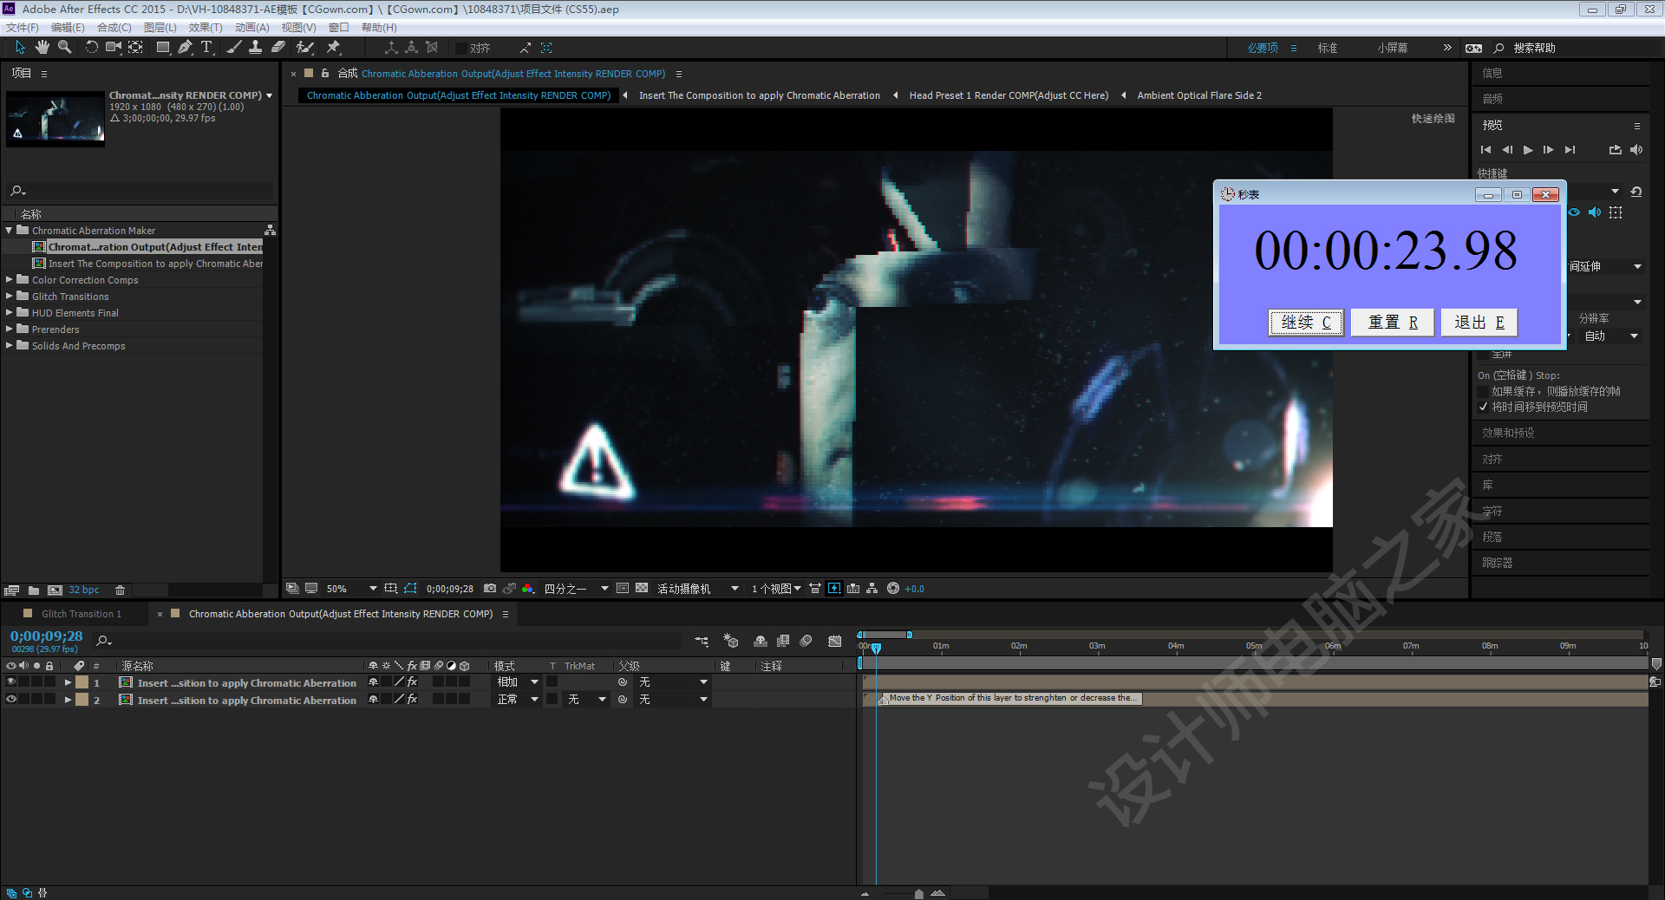Toggle transparency grid in viewer

(642, 589)
